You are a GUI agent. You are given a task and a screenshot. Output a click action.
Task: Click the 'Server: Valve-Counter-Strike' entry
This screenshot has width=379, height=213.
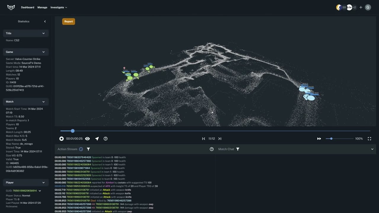tap(23, 59)
